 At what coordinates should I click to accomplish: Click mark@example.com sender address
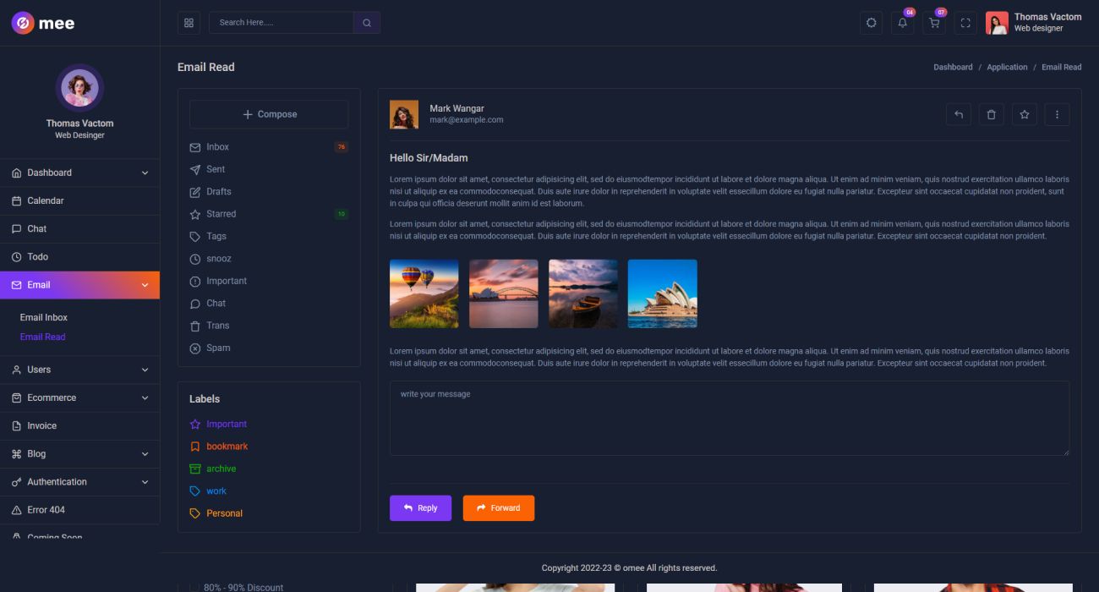click(x=467, y=120)
